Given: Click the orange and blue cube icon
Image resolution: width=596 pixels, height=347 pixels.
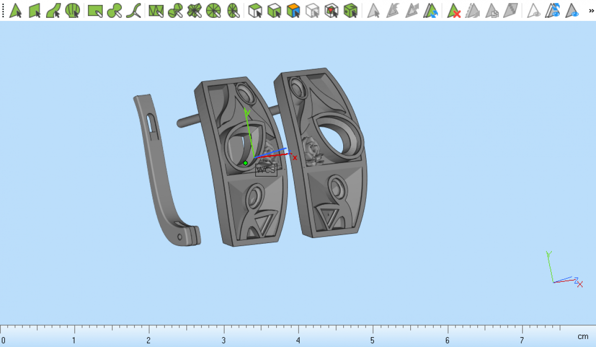Looking at the screenshot, I should point(294,10).
